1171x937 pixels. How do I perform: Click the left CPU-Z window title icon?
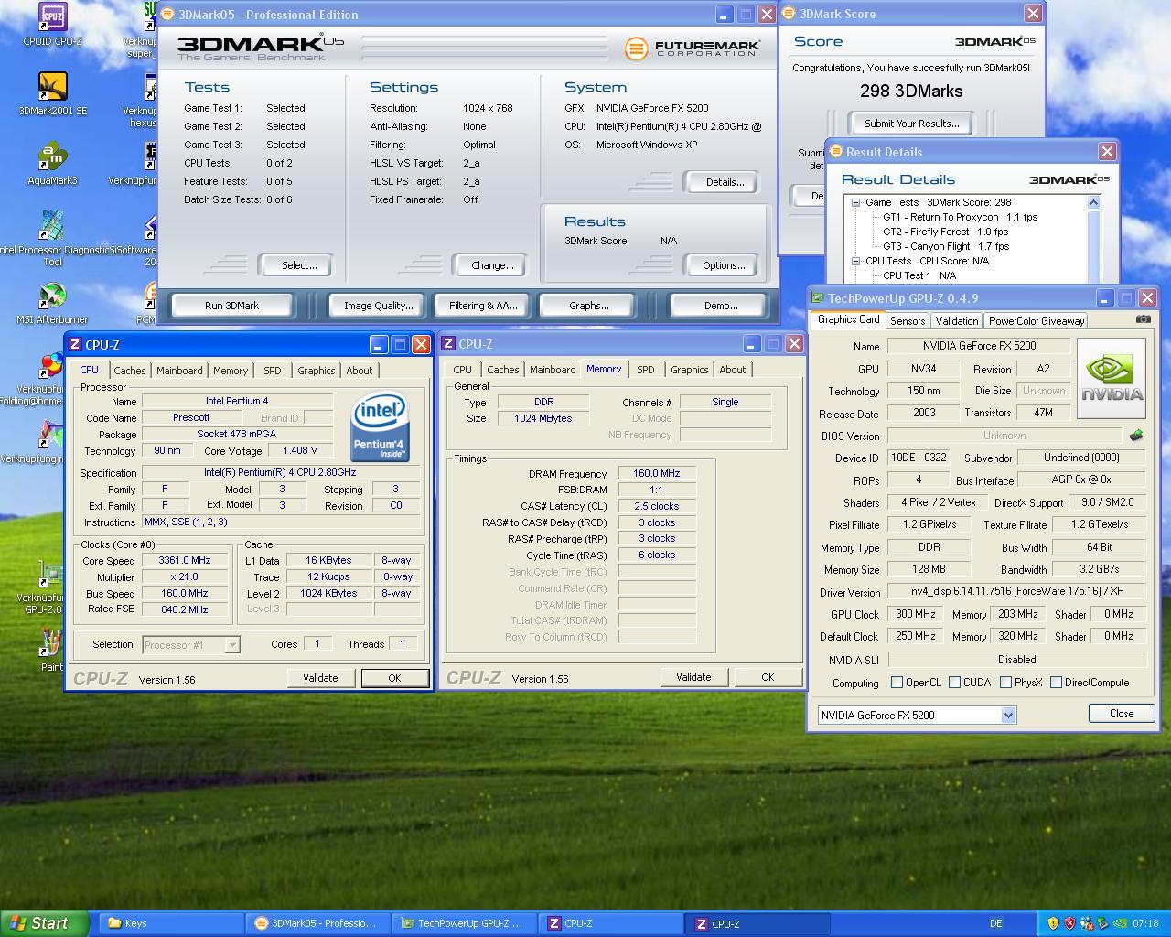[x=75, y=345]
